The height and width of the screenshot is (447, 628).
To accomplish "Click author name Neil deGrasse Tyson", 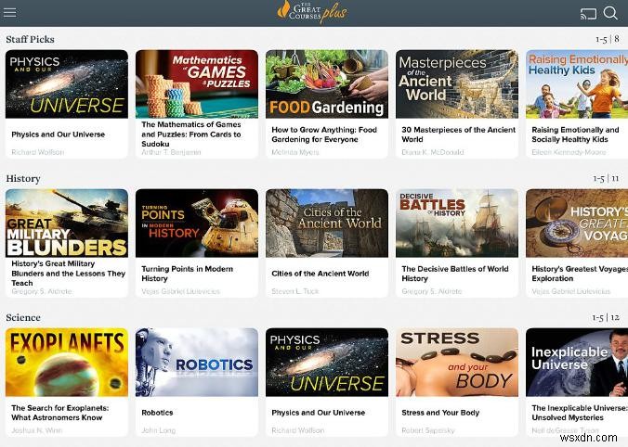I will point(565,430).
